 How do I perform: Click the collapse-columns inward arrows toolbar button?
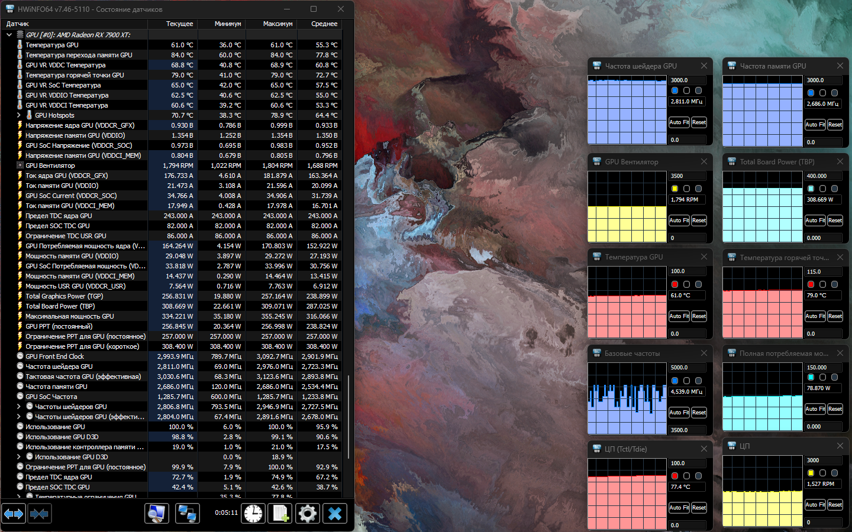(x=39, y=514)
